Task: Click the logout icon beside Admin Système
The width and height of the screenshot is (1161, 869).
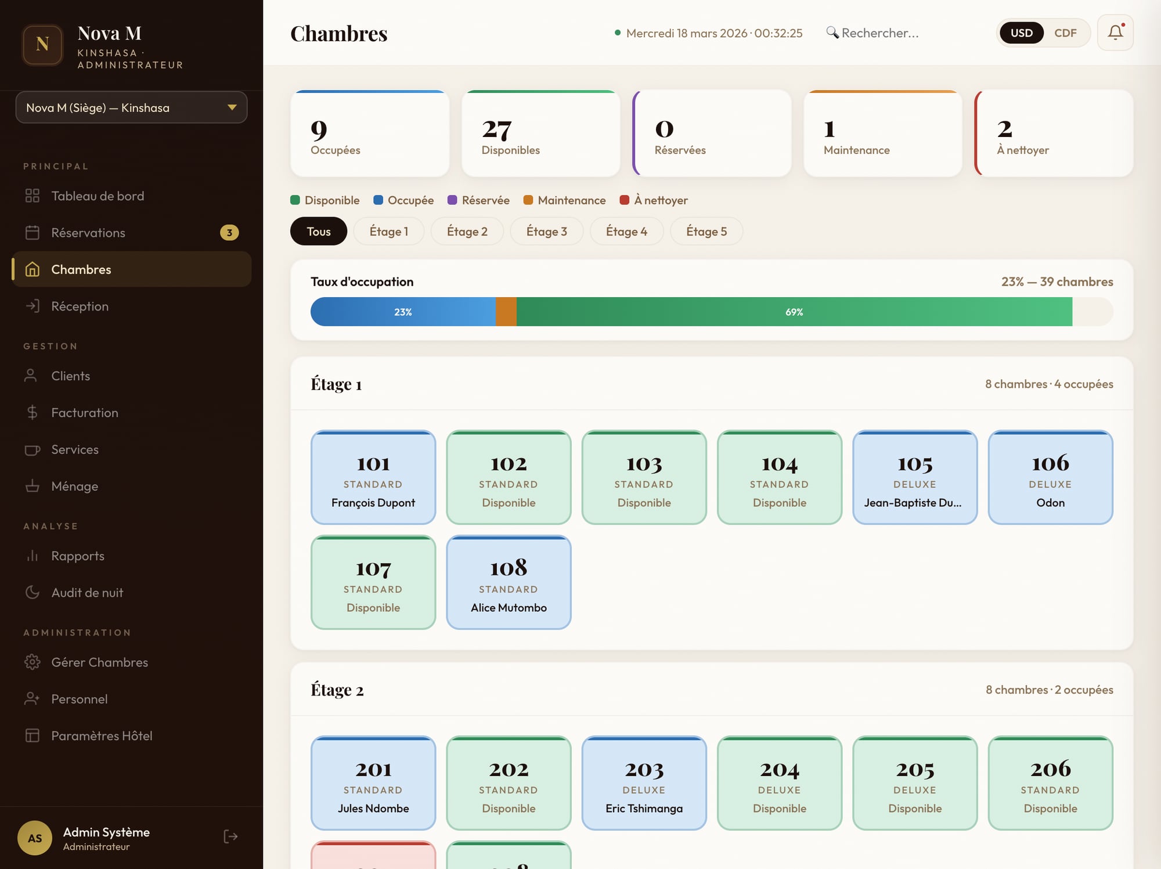Action: pyautogui.click(x=230, y=836)
